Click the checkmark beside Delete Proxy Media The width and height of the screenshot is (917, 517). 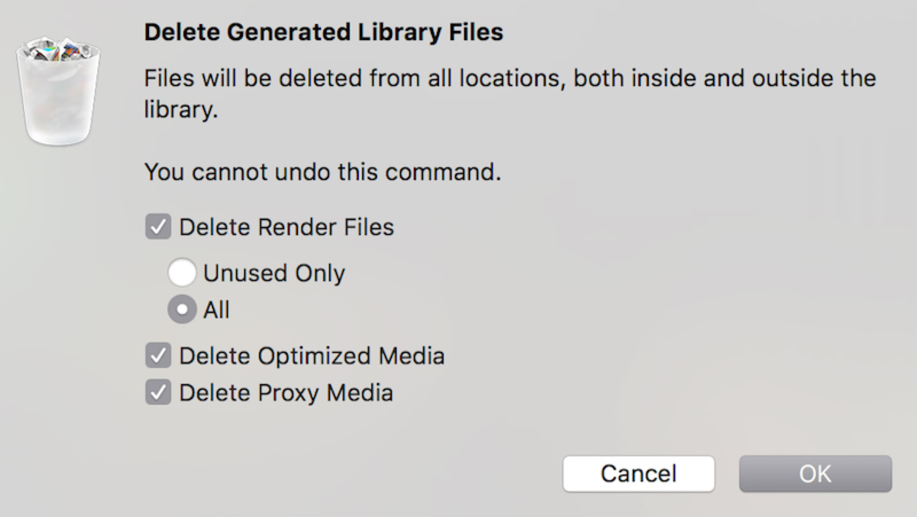[x=158, y=392]
